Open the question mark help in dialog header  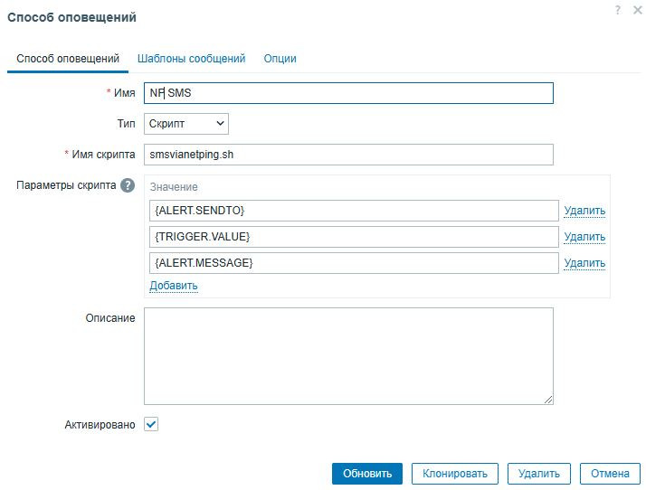click(618, 10)
